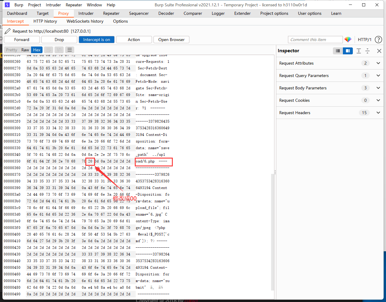Screen dimensions: 386x302
Task: Open the WebSockets history sub-tab
Action: [x=85, y=21]
